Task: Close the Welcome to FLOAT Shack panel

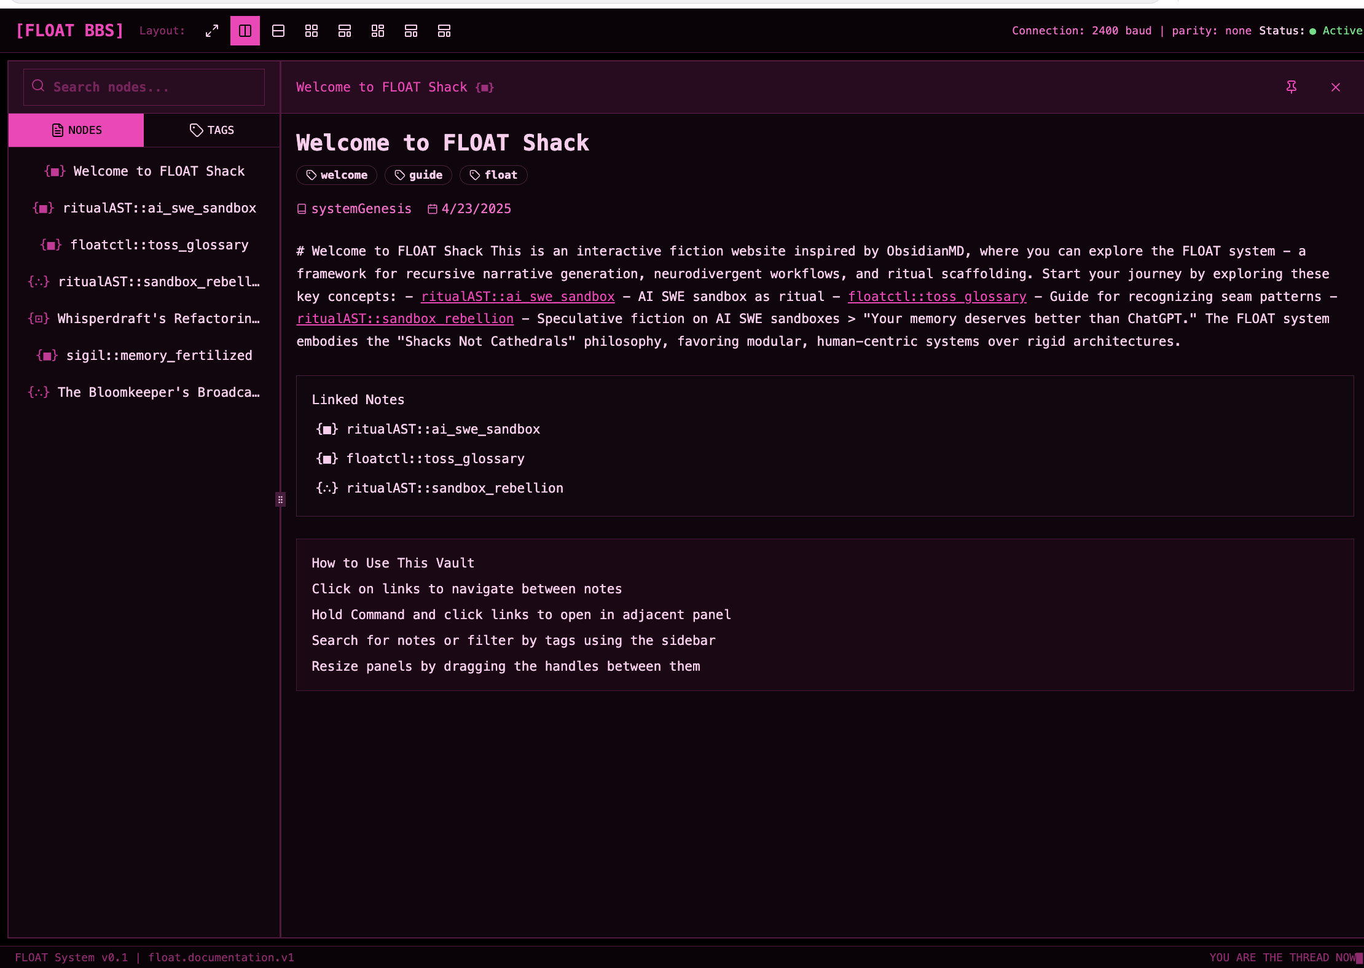Action: tap(1335, 87)
